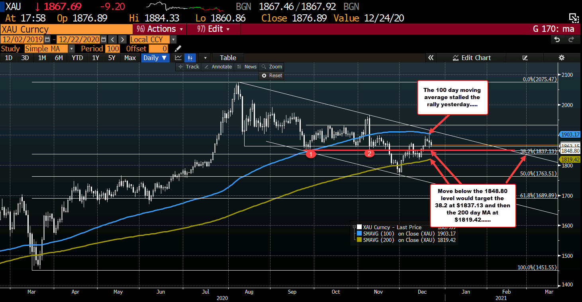This screenshot has width=582, height=302.
Task: Step to previous date range arrow
Action: point(113,39)
